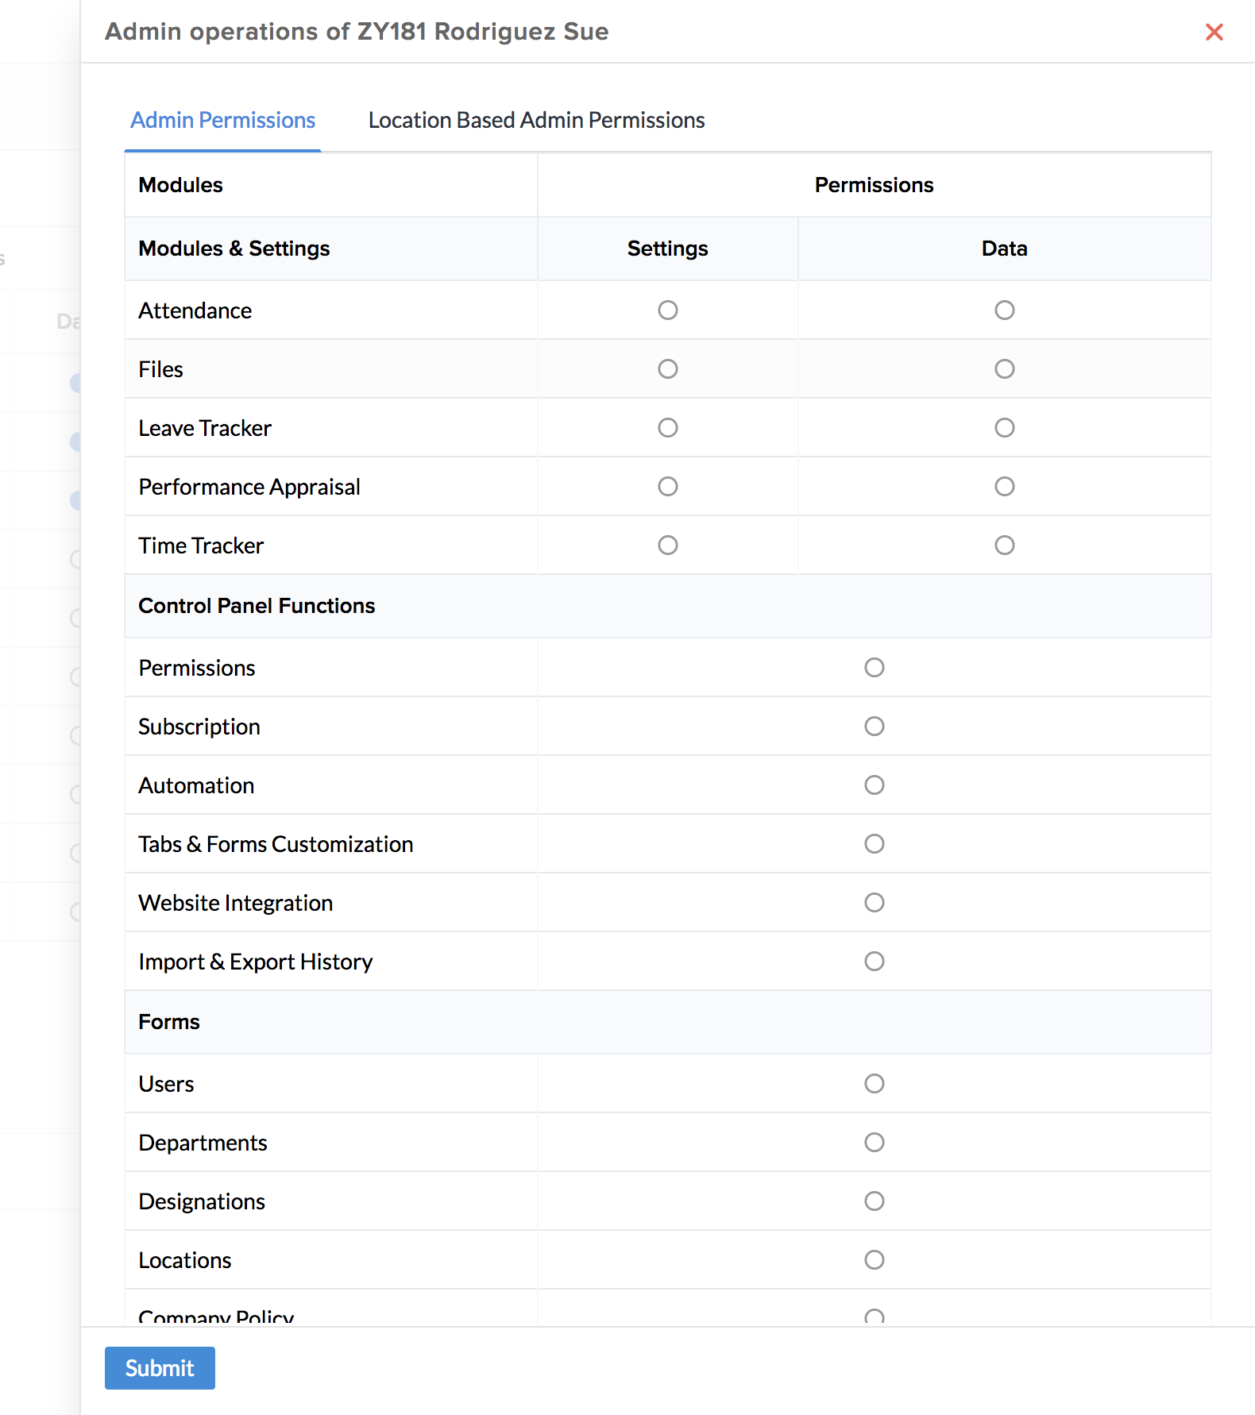Screen dimensions: 1255x1415
Task: Select Time Tracker Settings radio
Action: coord(668,546)
